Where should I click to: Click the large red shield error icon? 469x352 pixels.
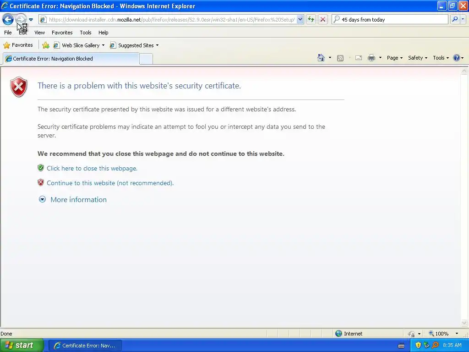(x=18, y=87)
